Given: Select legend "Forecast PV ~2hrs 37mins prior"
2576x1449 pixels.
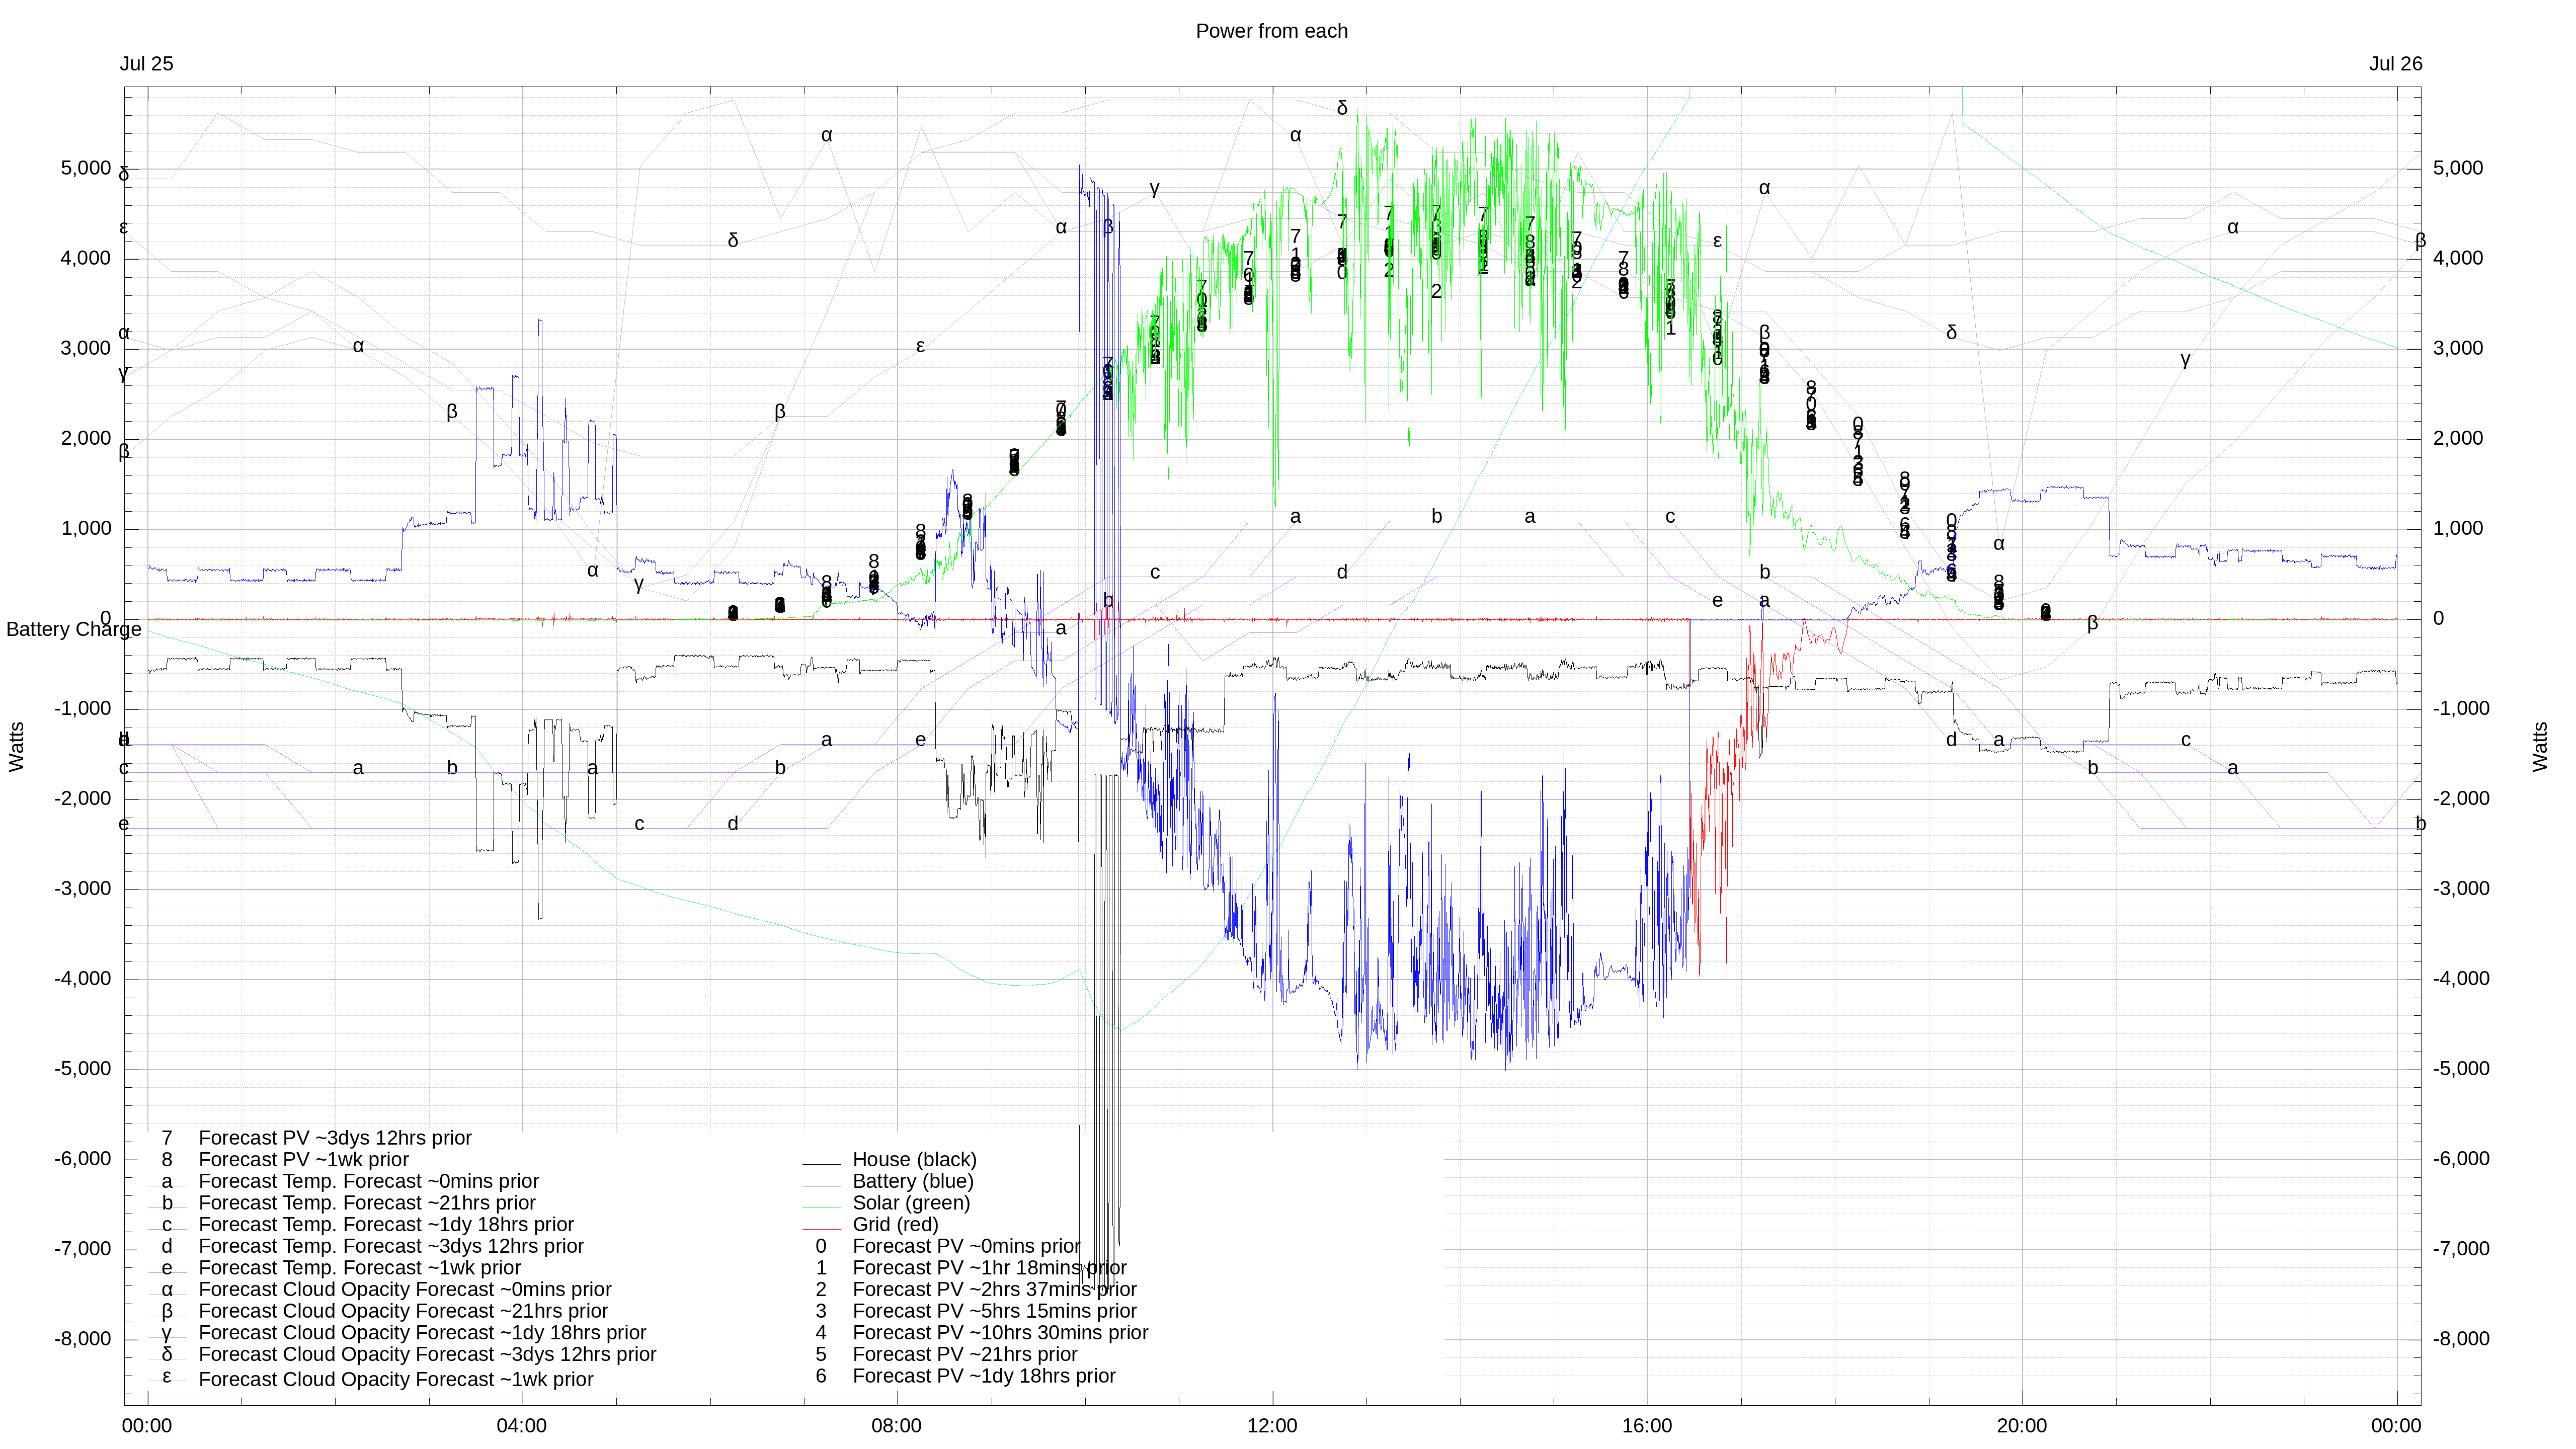Looking at the screenshot, I should [994, 1289].
